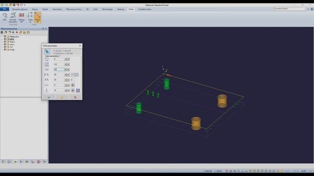Open the Geometria ribbon tab
Image resolution: width=314 pixels, height=176 pixels.
(57, 9)
